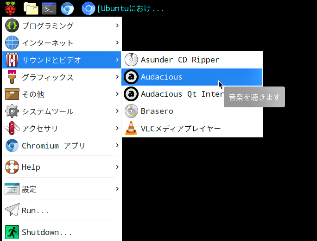Click the green Shutdown exit icon
The image size is (317, 241).
pyautogui.click(x=12, y=232)
